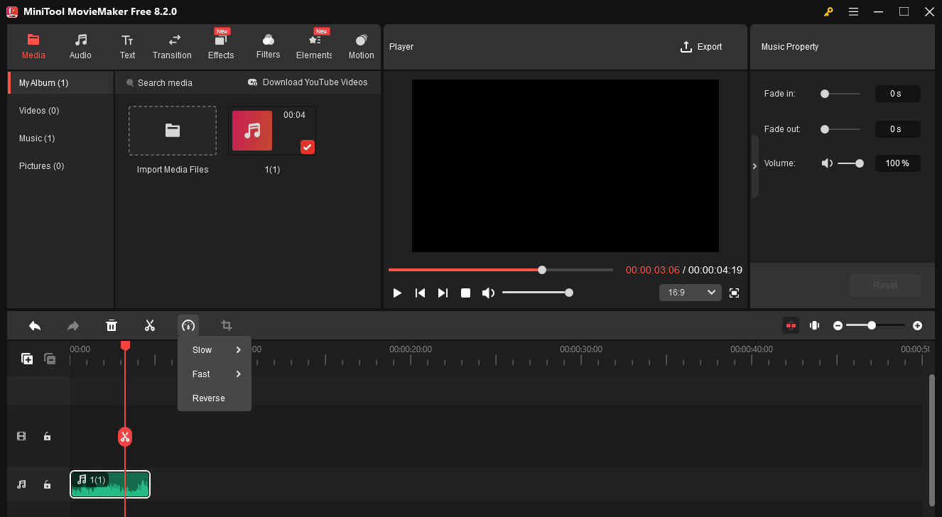Stop the playback
The image size is (942, 517).
pos(465,293)
